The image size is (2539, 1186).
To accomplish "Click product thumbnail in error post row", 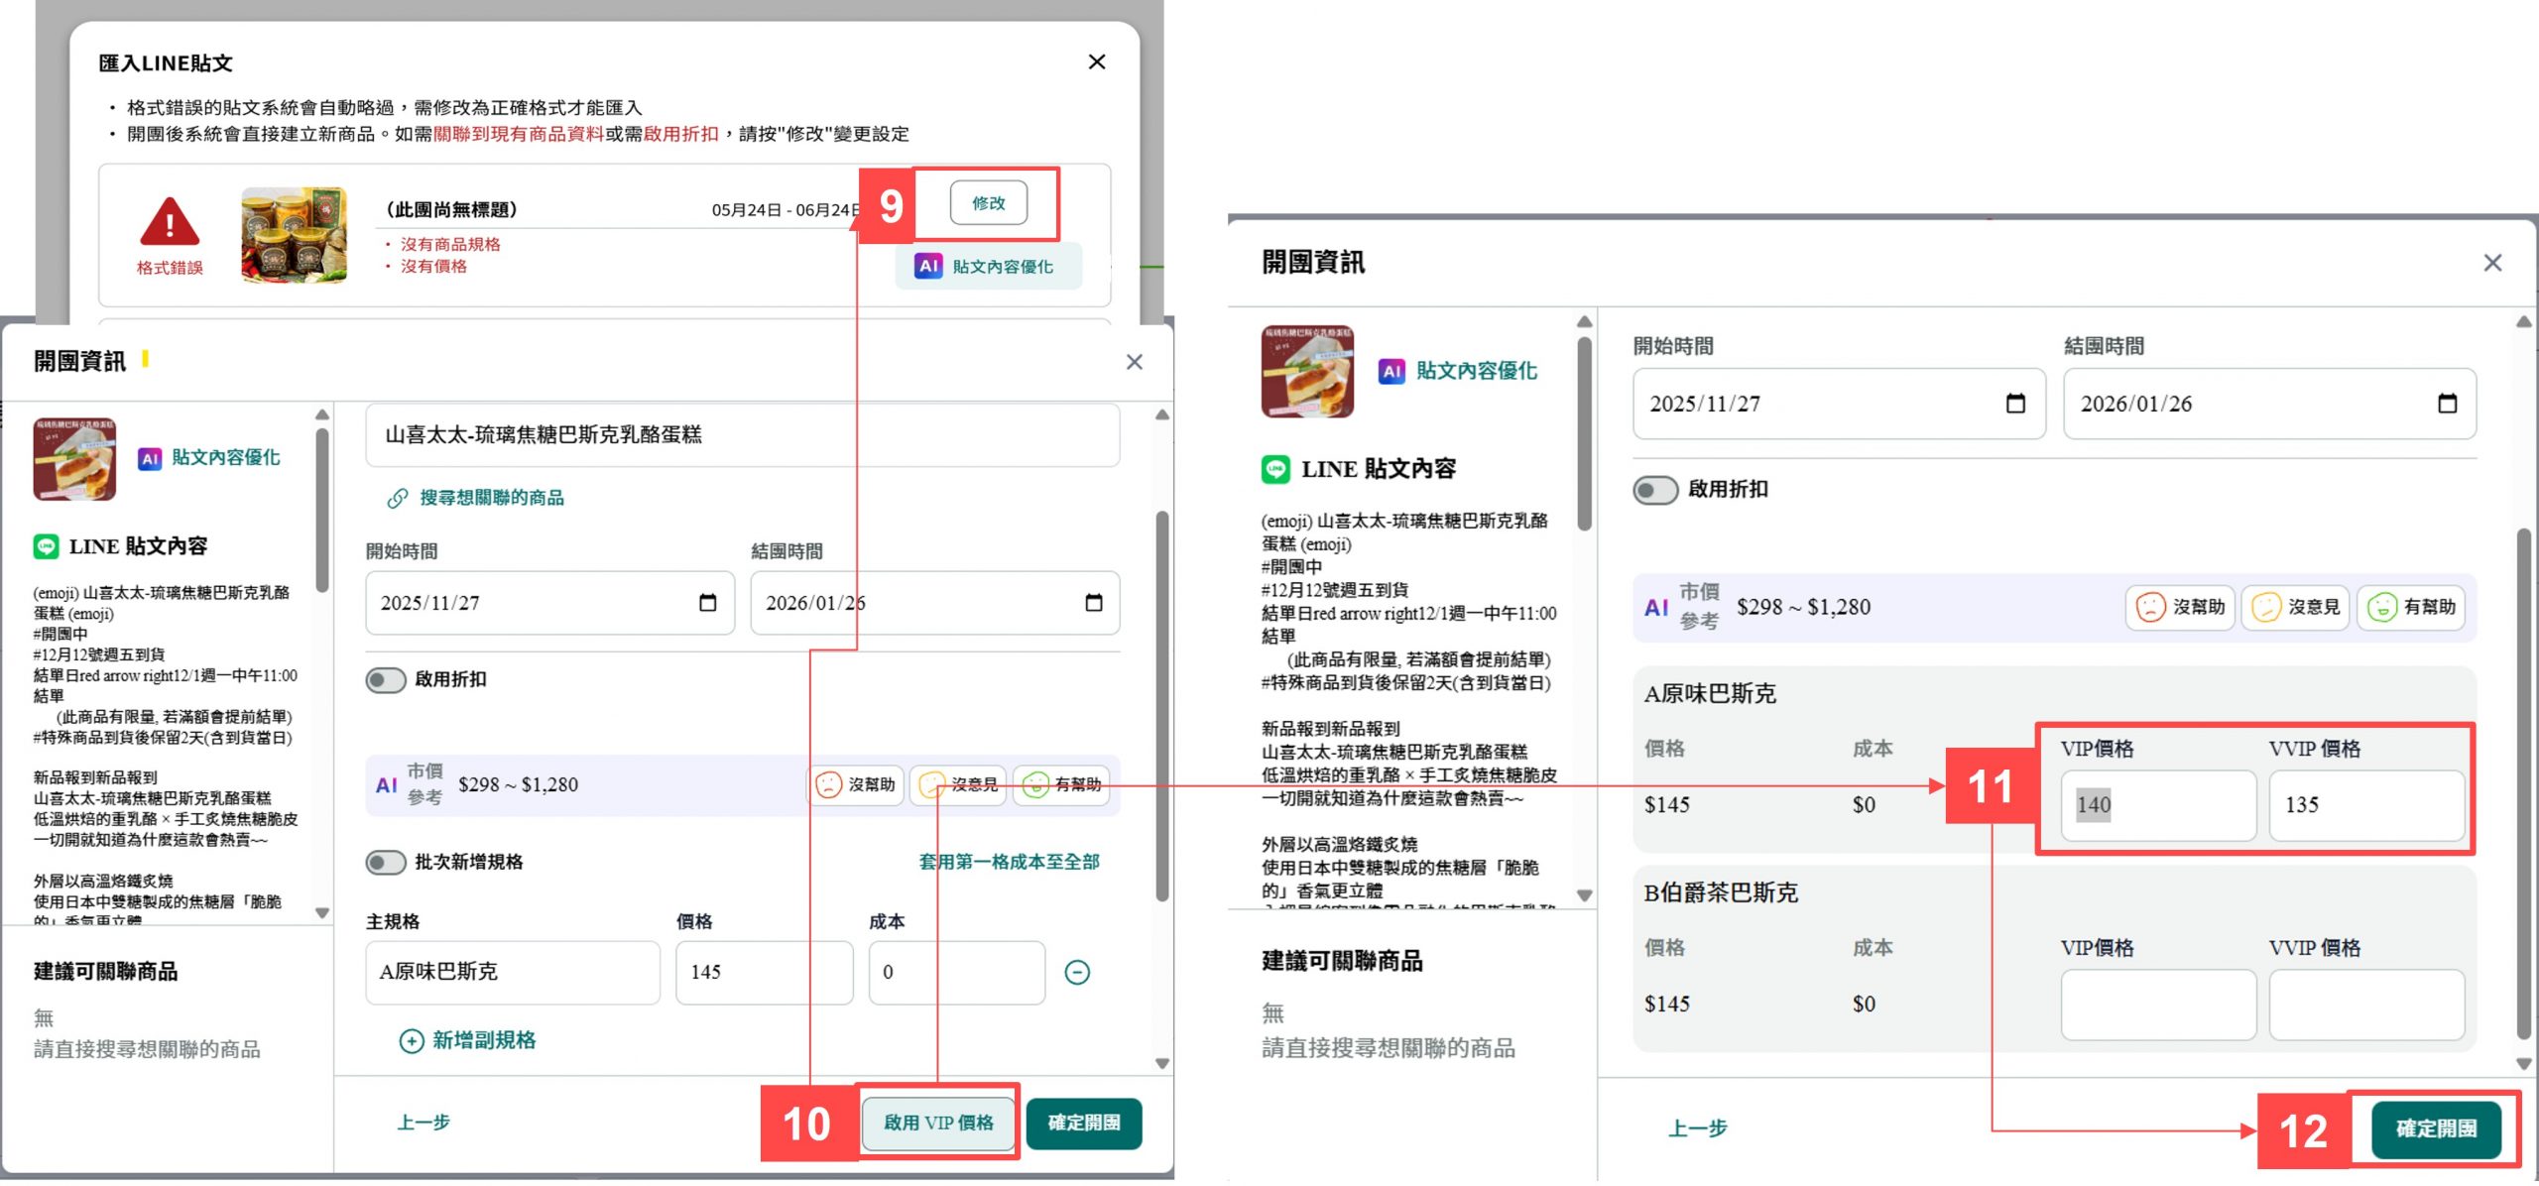I will 294,236.
